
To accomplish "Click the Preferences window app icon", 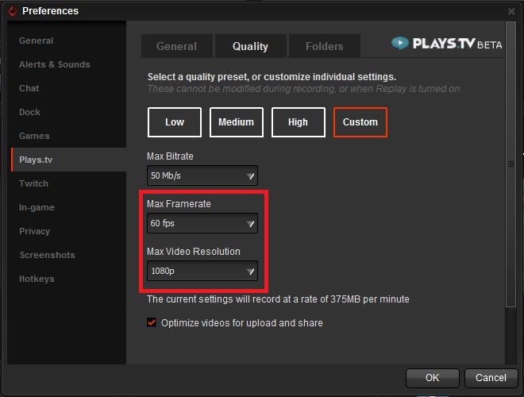I will [13, 11].
